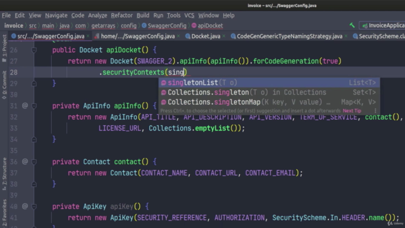Select Collections.singleton completion suggestion
Viewport: 405px width, 228px height.
269,92
